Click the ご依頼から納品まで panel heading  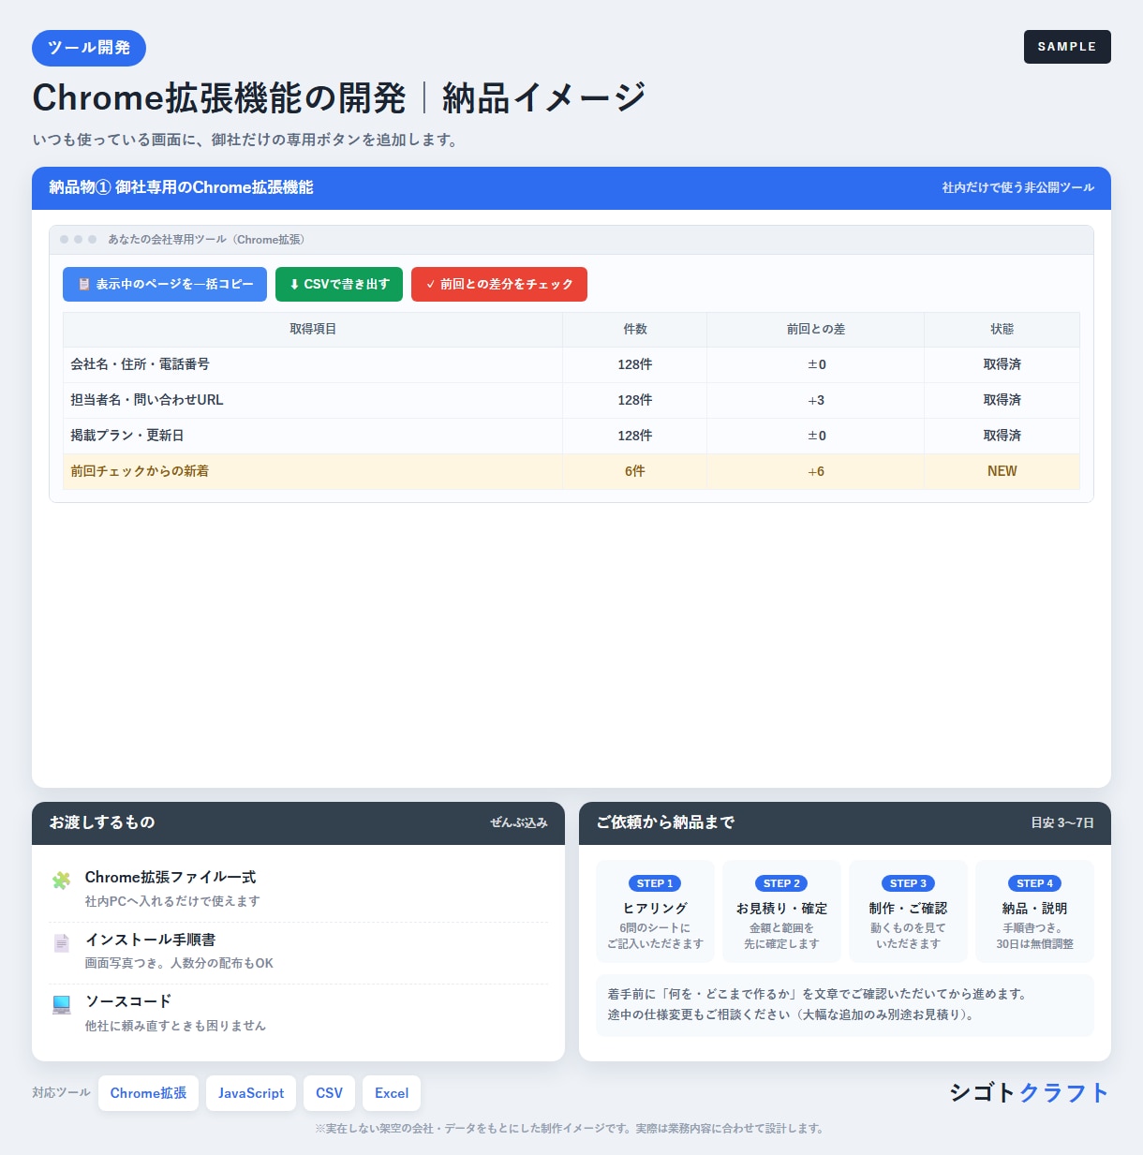click(x=665, y=822)
